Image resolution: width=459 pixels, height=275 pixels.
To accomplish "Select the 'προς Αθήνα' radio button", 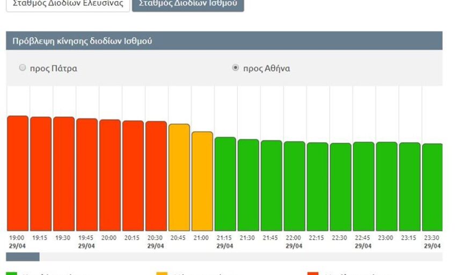I will coord(235,68).
